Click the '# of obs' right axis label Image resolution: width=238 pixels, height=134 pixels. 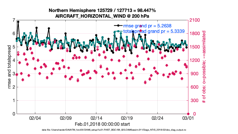pyautogui.click(x=204, y=67)
